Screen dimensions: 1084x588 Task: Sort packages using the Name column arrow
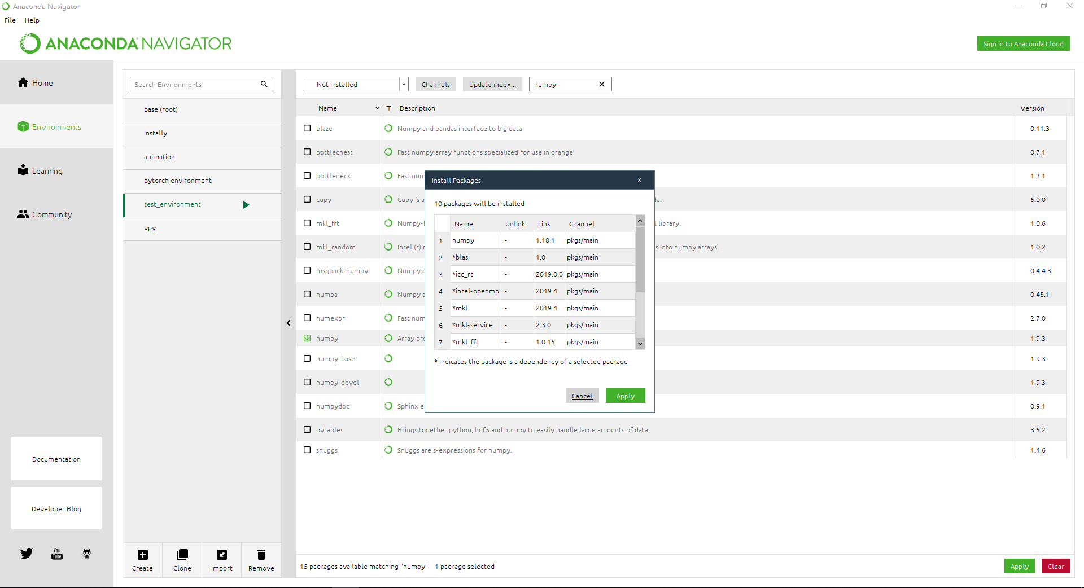(x=377, y=108)
